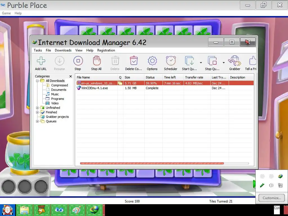This screenshot has width=288, height=216.
Task: Select the Programs category
Action: [57, 99]
